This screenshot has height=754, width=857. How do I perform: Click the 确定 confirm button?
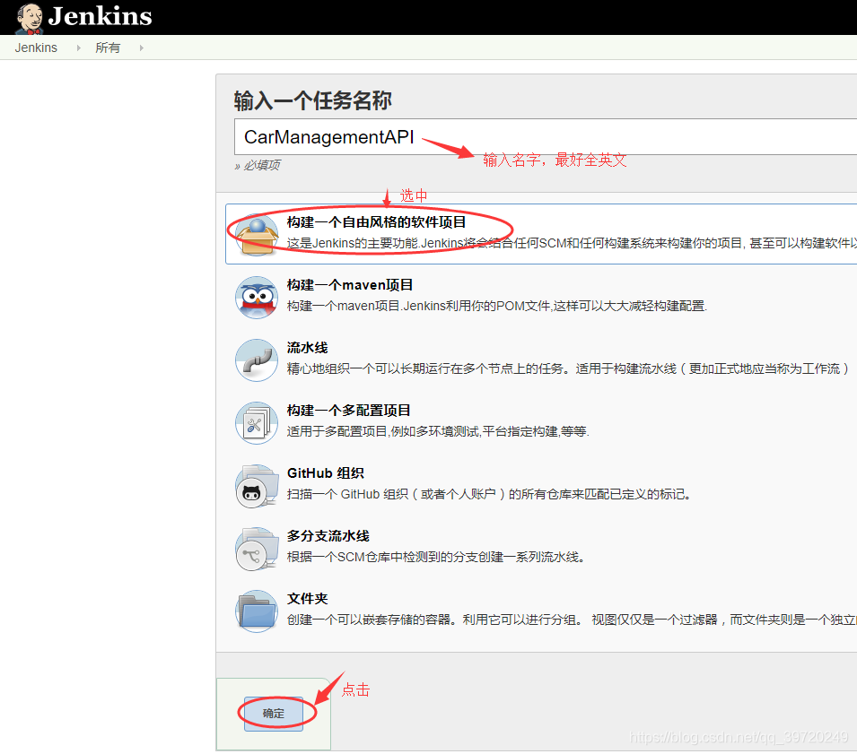274,713
